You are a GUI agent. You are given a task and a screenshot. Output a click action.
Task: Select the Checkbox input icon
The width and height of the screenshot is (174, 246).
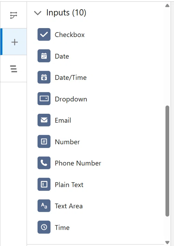click(44, 34)
